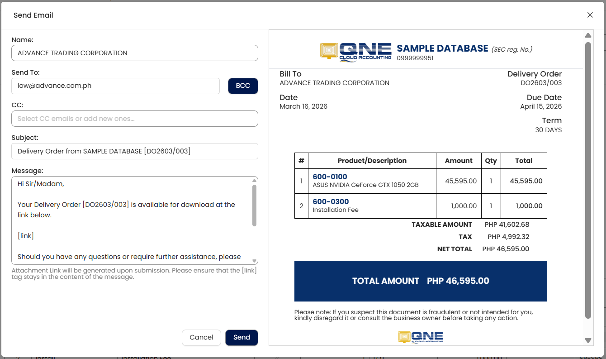
Task: Click the message box scroll up arrow
Action: point(254,181)
